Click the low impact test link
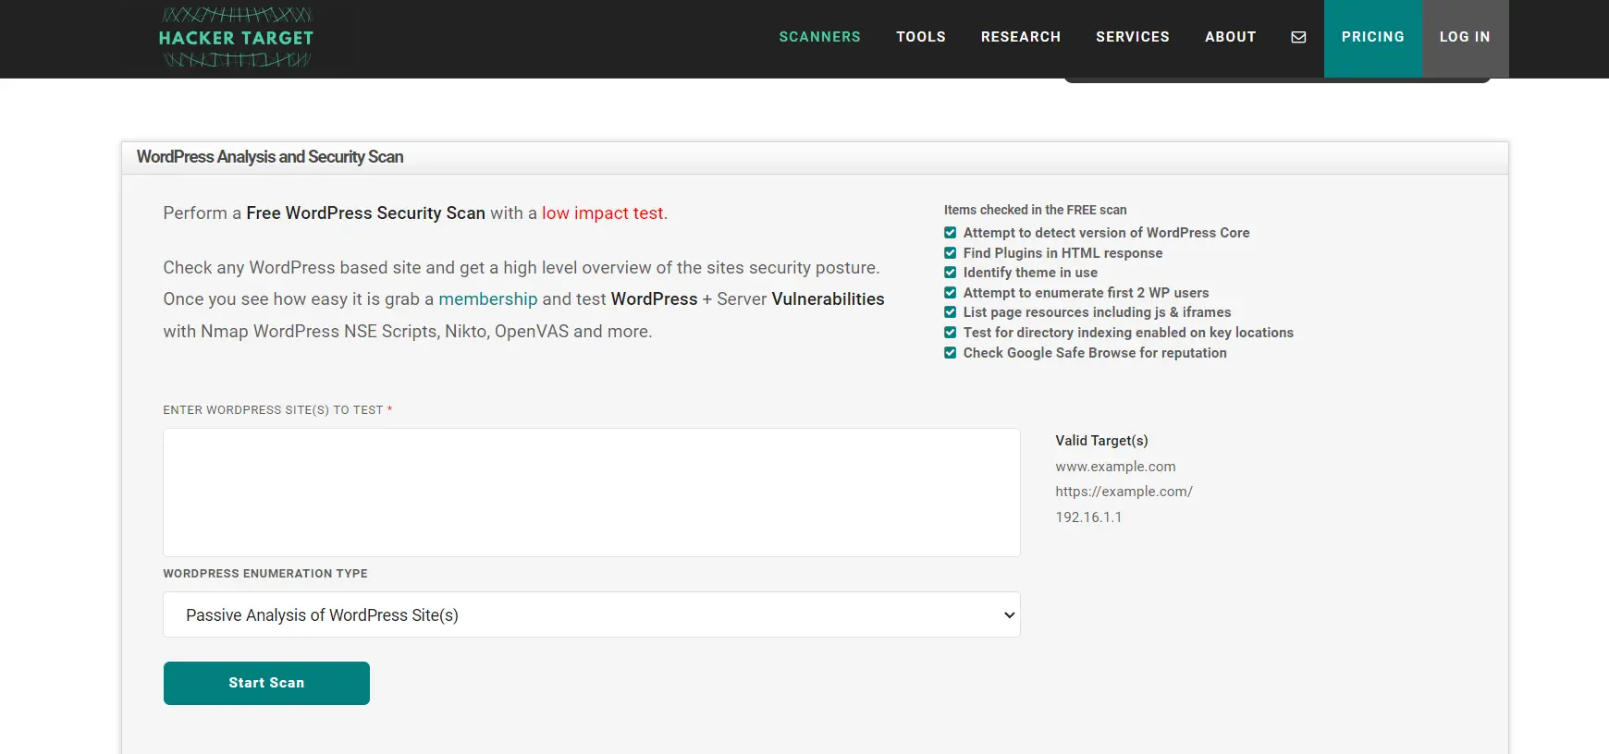The height and width of the screenshot is (754, 1609). 604,213
